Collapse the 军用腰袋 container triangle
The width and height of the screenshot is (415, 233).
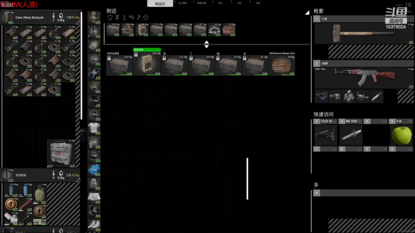click(78, 180)
